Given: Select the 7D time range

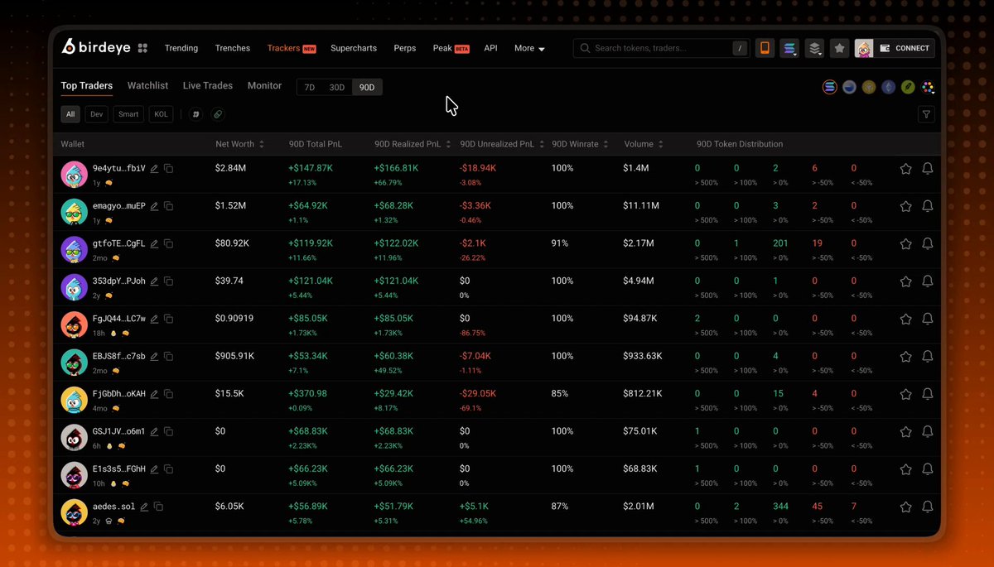Looking at the screenshot, I should tap(309, 87).
